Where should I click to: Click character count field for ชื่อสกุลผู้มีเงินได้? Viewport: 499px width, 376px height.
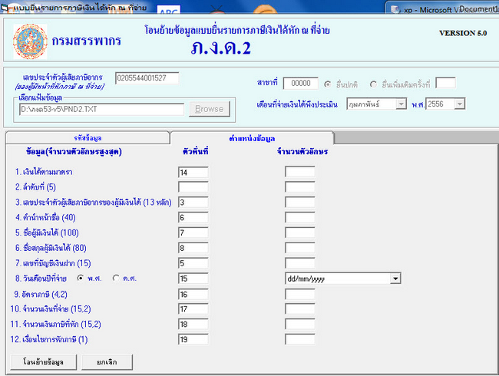[x=300, y=248]
